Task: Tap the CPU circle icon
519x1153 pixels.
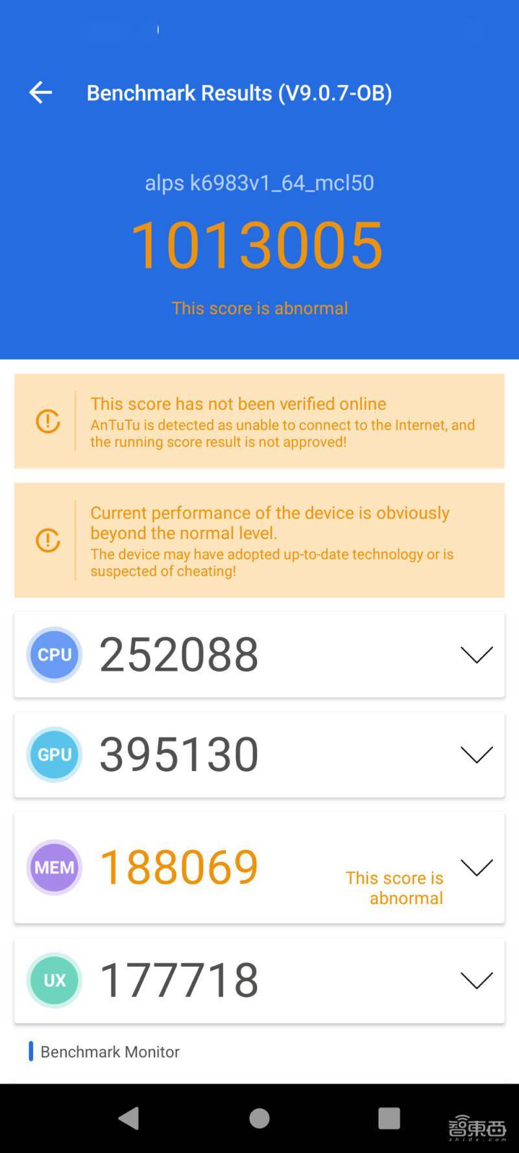Action: click(54, 654)
